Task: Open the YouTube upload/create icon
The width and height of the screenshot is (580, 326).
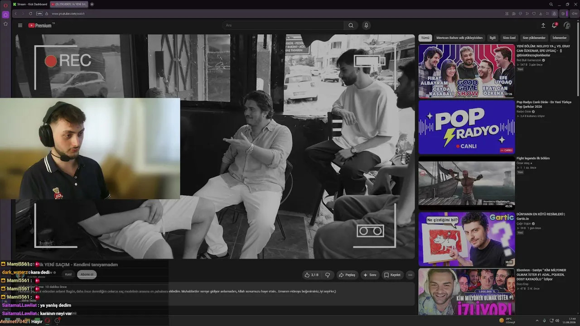Action: (x=543, y=25)
